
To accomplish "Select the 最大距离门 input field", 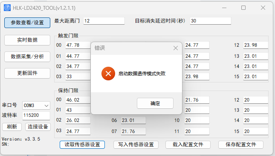I will 104,21.
